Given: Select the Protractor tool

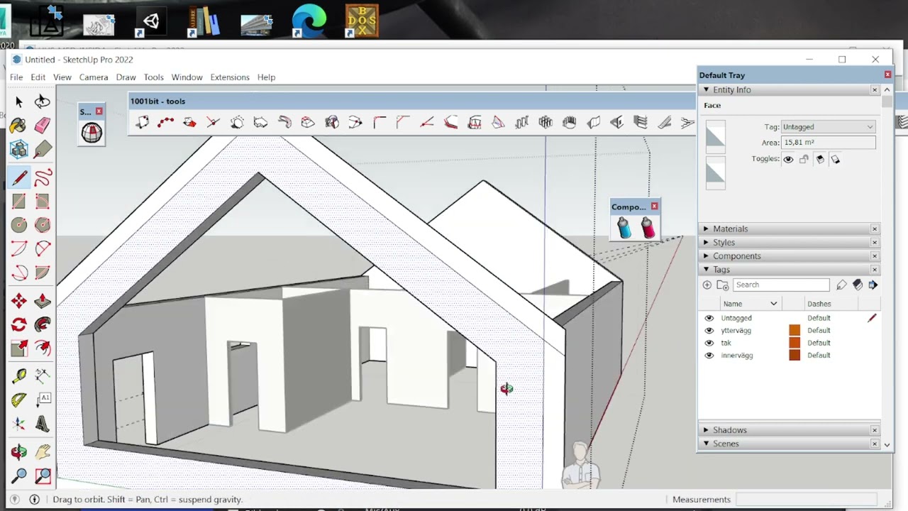Looking at the screenshot, I should [x=19, y=400].
